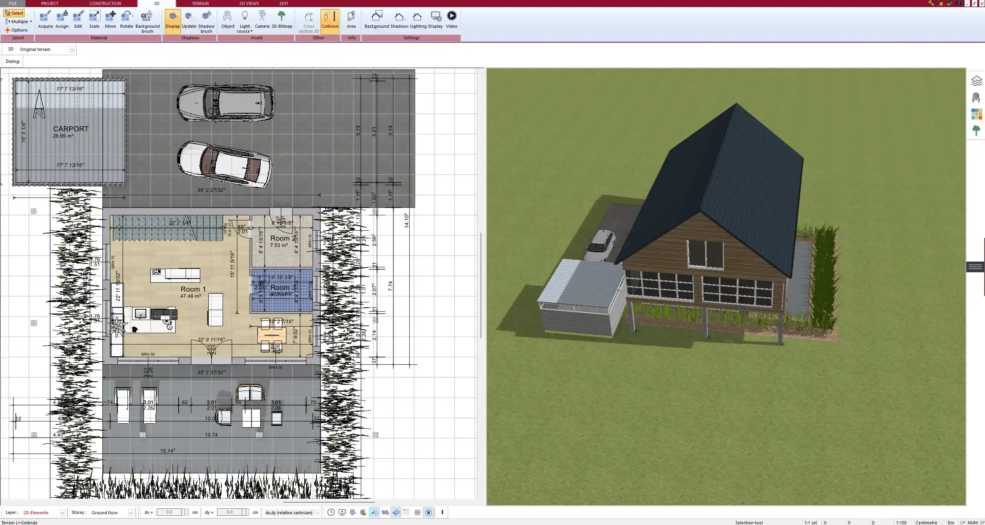Open the layers panel icon in right sidebar

pyautogui.click(x=976, y=81)
